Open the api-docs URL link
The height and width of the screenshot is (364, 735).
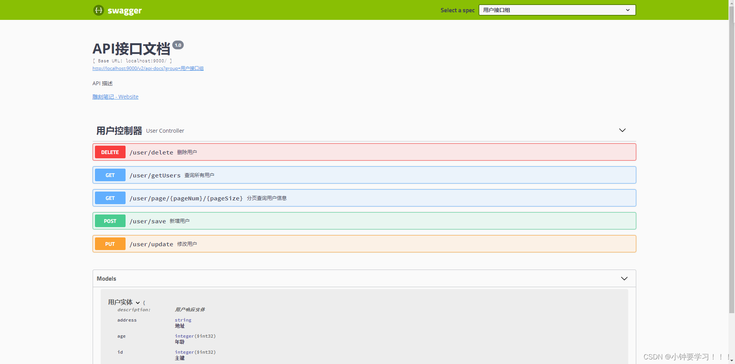pos(148,68)
